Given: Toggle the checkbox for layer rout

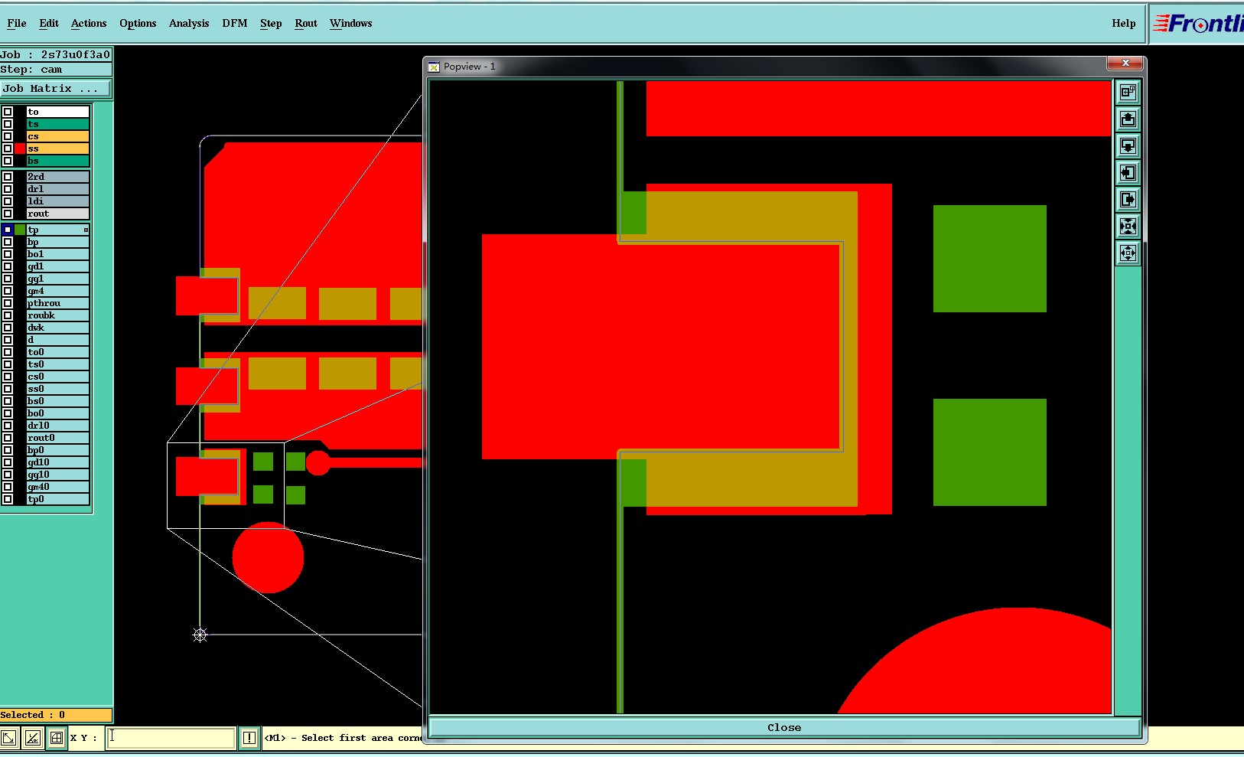Looking at the screenshot, I should [x=8, y=214].
